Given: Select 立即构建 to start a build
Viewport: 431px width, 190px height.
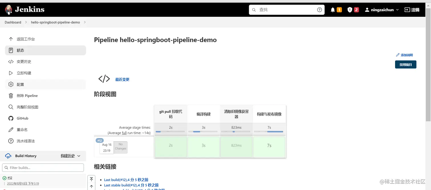Looking at the screenshot, I should [x=45, y=73].
